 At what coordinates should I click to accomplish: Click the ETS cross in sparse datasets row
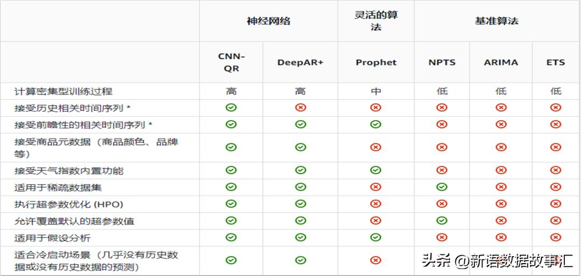click(x=556, y=187)
